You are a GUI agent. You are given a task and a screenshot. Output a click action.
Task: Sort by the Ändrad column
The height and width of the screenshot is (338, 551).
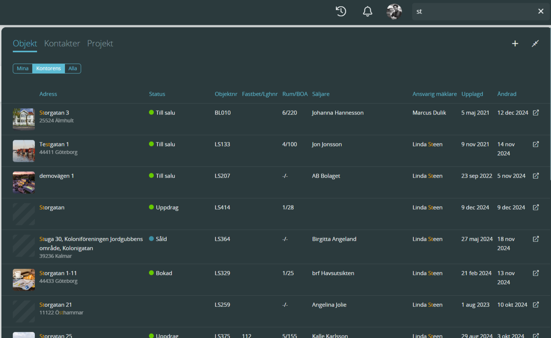click(x=507, y=94)
